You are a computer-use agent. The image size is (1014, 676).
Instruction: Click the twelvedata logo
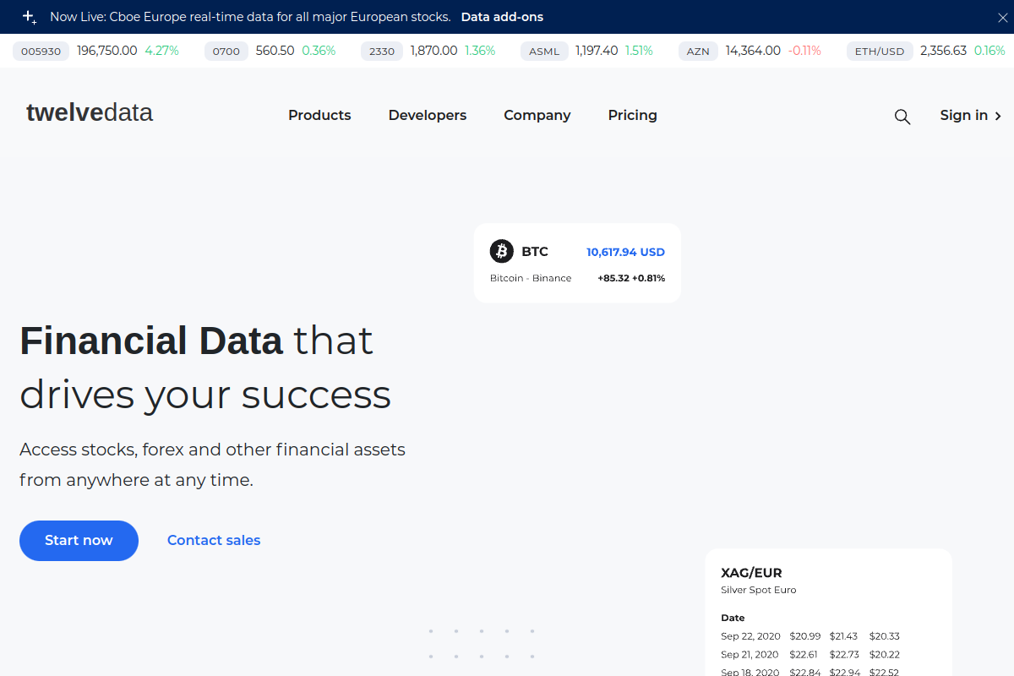(x=89, y=112)
